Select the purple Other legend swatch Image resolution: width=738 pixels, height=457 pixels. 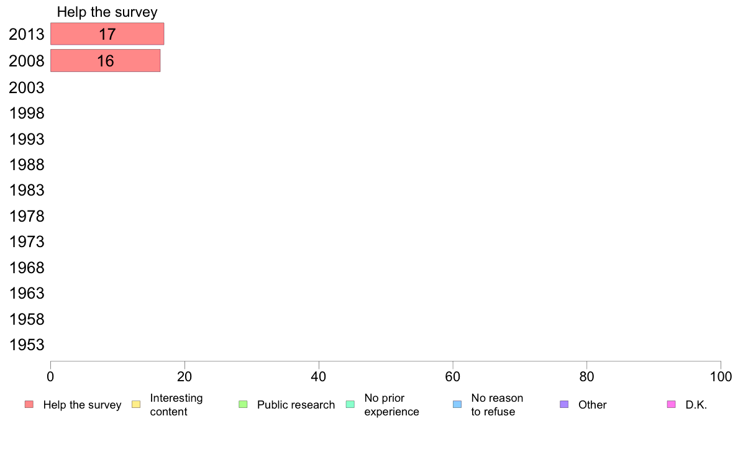coord(564,404)
